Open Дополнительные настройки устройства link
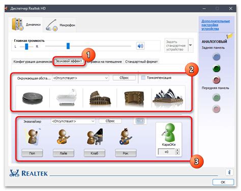Screen dimensions: 241x191 click(216, 25)
